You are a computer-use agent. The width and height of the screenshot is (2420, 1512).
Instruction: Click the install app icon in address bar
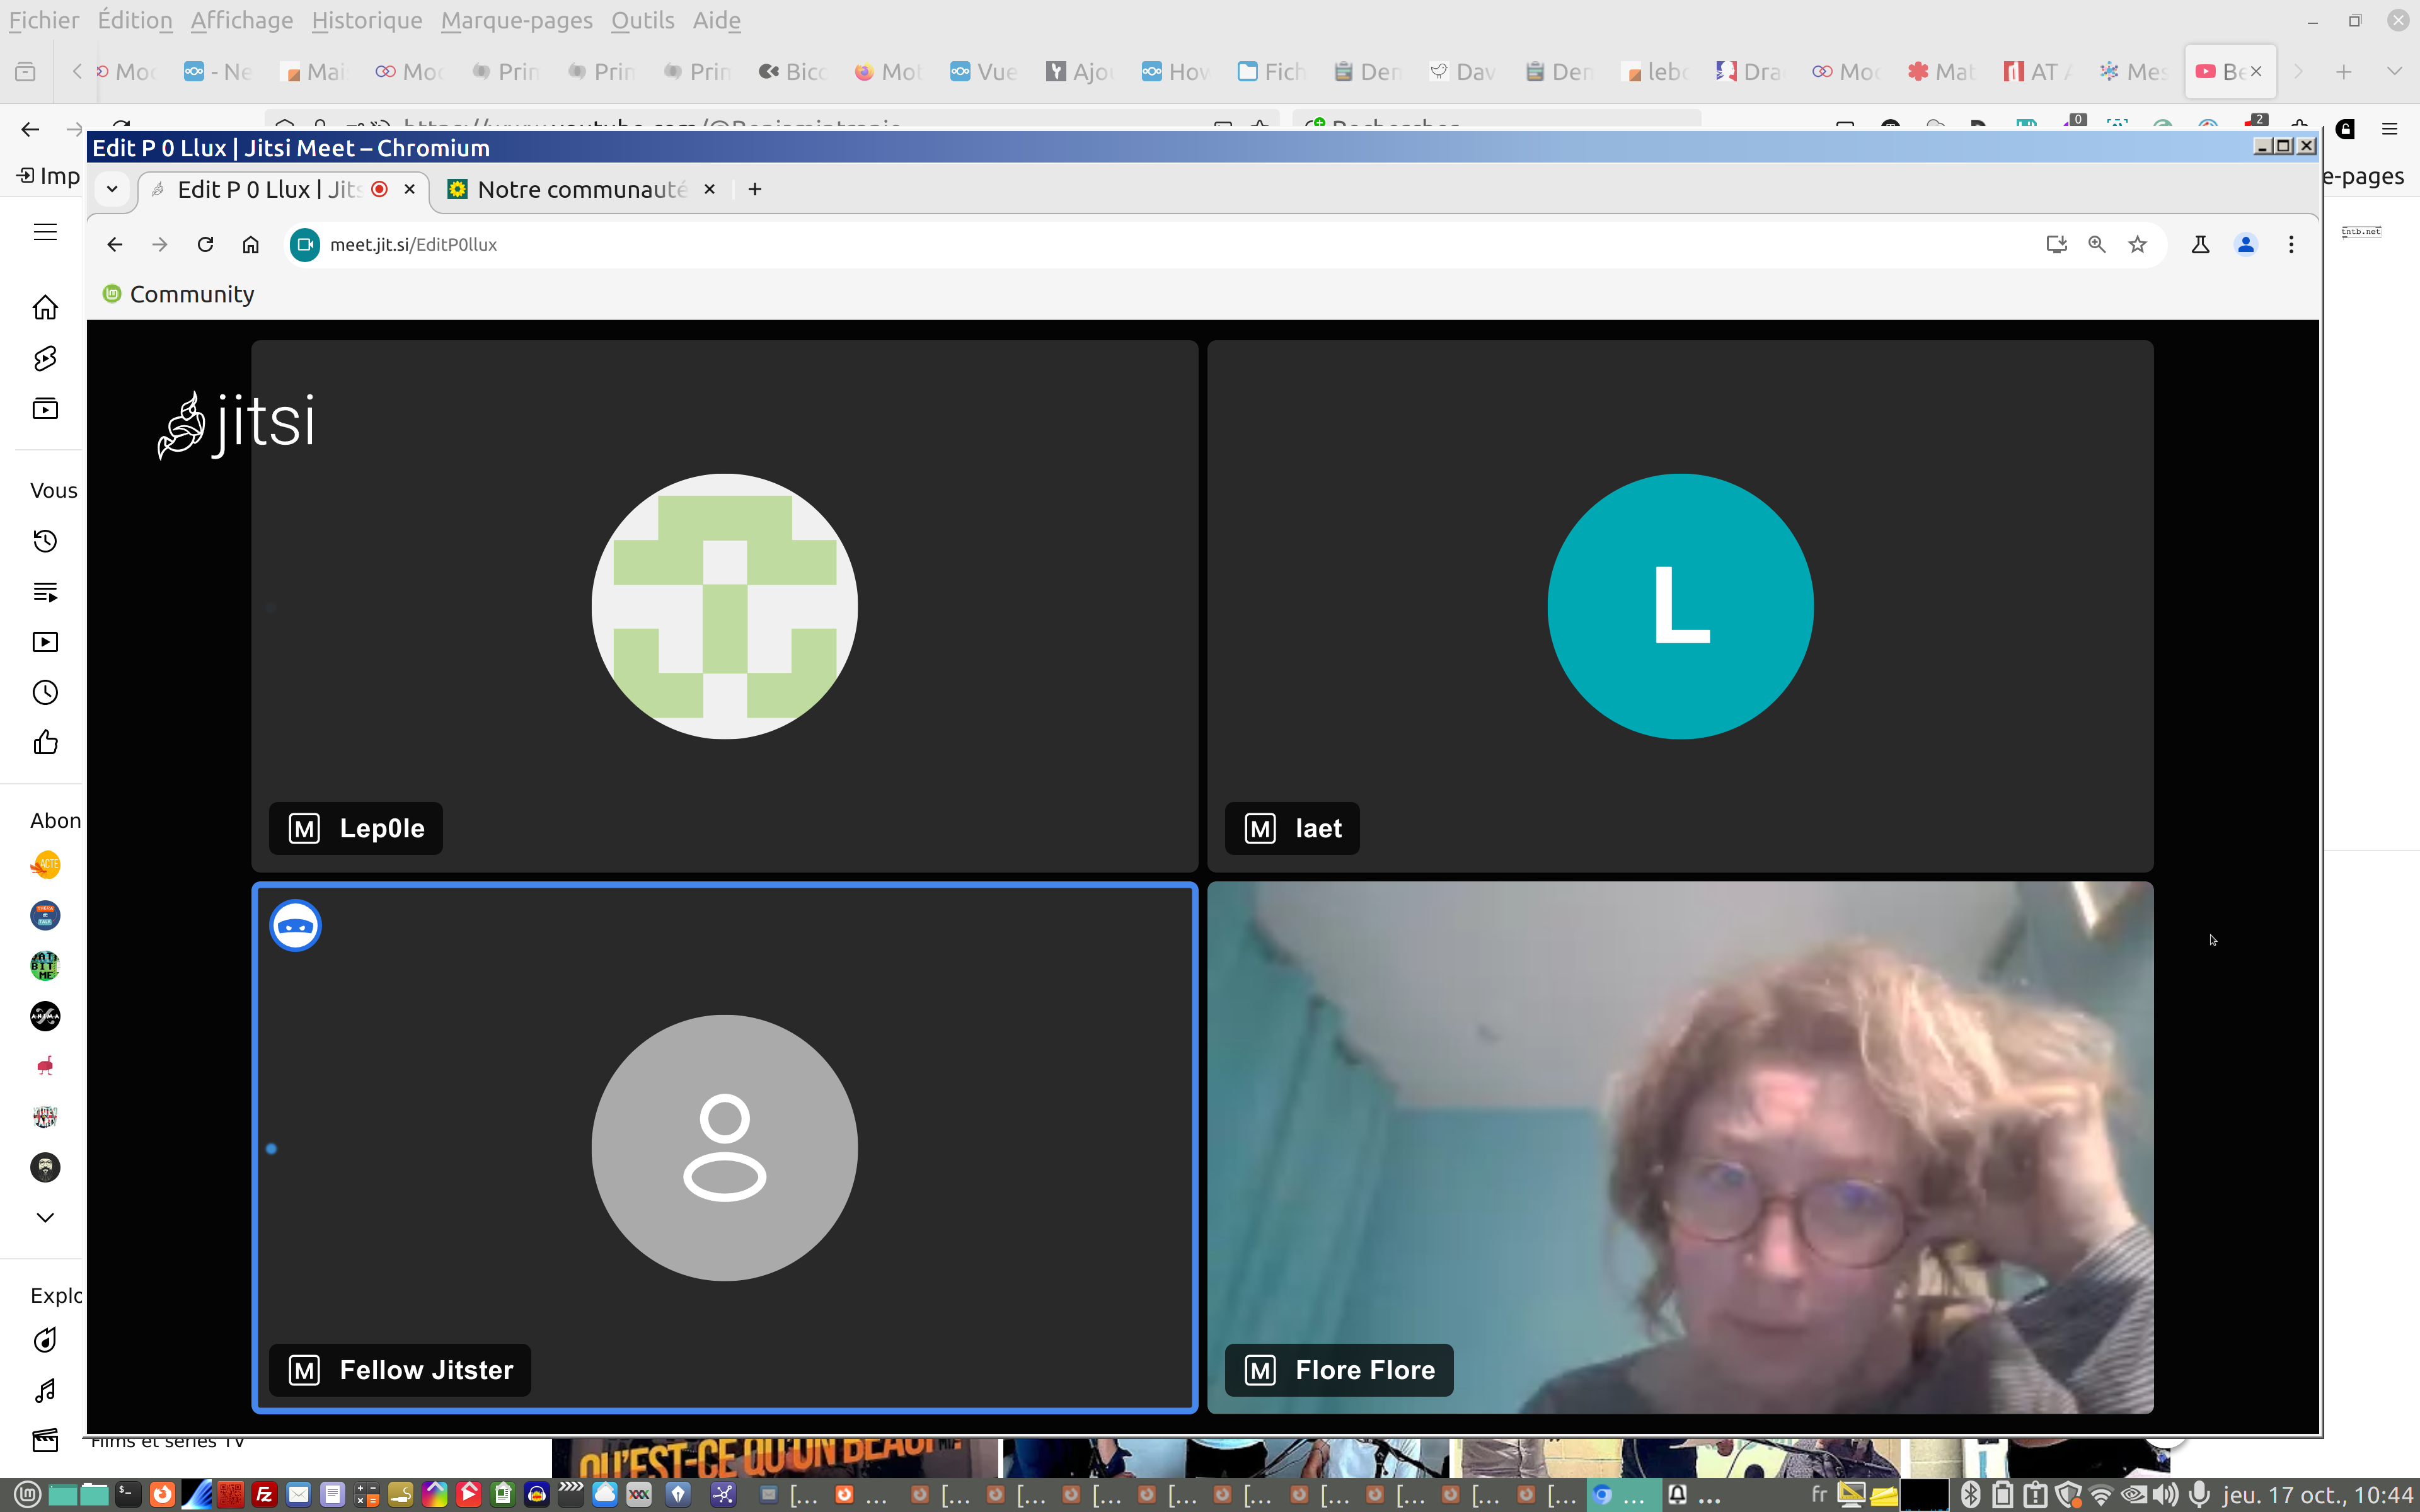pyautogui.click(x=2056, y=245)
